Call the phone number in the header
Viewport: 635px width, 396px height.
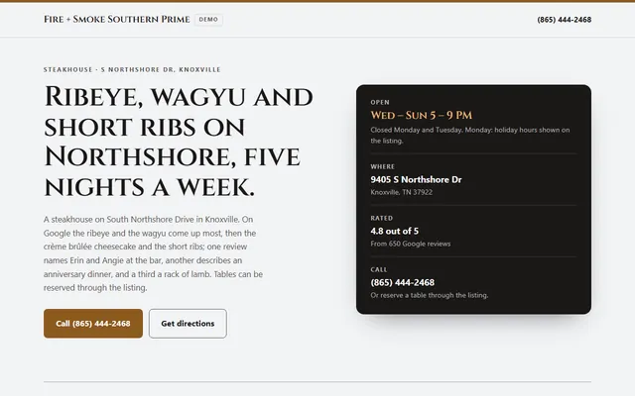[565, 20]
